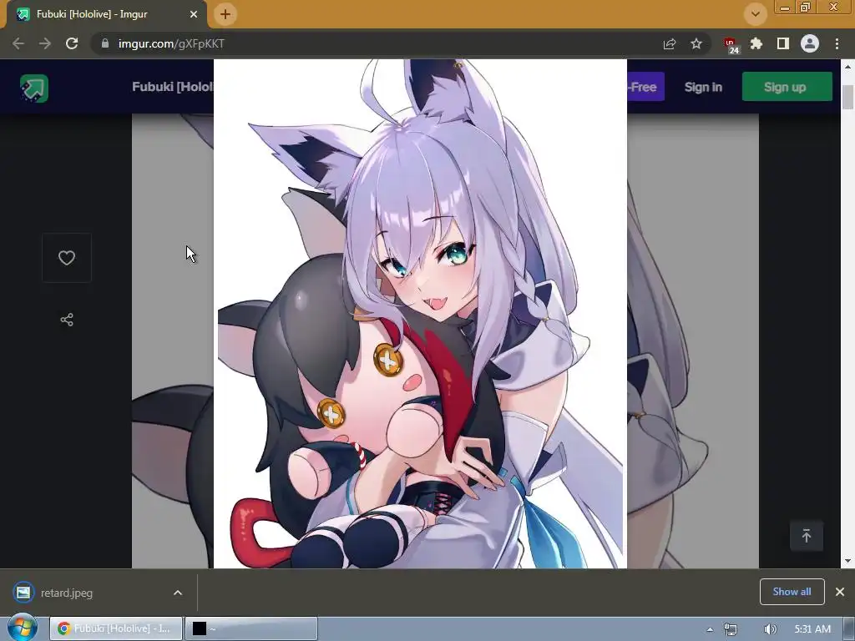855x641 pixels.
Task: Share this page from address bar
Action: [x=670, y=43]
